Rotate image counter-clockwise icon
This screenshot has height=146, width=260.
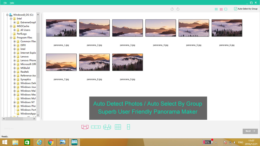[172, 9]
